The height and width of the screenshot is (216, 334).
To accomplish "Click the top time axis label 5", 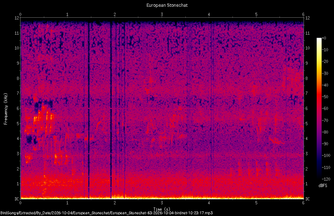I will pyautogui.click(x=256, y=14).
